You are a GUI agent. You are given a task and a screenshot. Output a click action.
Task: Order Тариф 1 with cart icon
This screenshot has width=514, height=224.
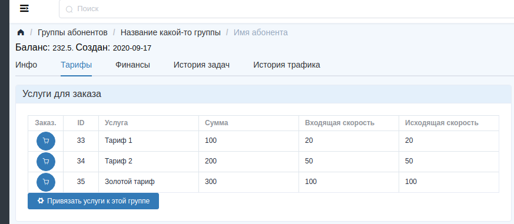[46, 141]
